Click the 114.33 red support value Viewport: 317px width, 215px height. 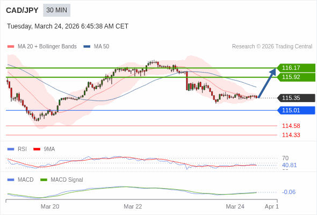pyautogui.click(x=291, y=135)
